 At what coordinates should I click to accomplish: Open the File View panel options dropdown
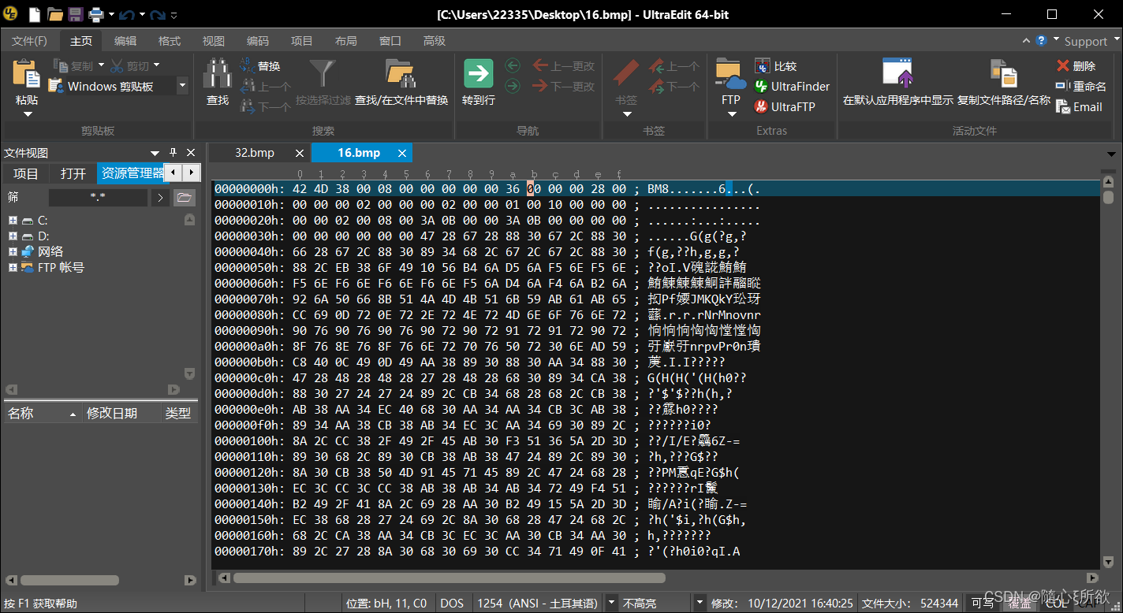[x=155, y=153]
